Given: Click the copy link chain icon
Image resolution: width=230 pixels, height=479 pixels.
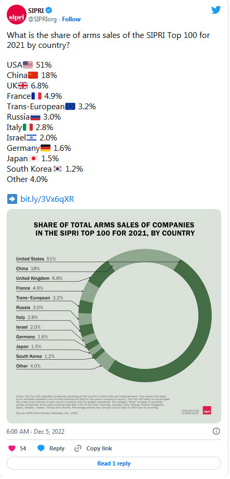Looking at the screenshot, I should click(x=78, y=448).
